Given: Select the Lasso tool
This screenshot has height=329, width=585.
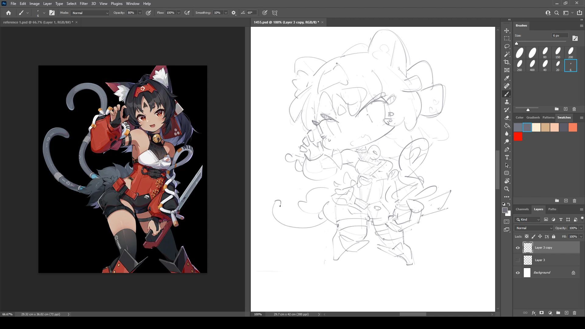Looking at the screenshot, I should click(x=507, y=46).
